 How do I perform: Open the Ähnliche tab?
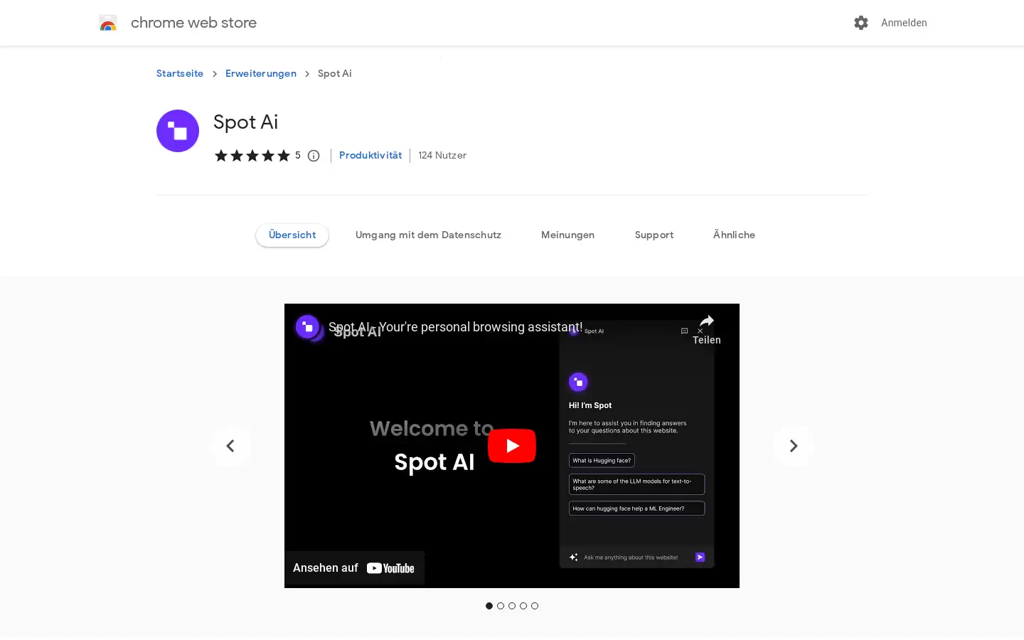(x=734, y=235)
